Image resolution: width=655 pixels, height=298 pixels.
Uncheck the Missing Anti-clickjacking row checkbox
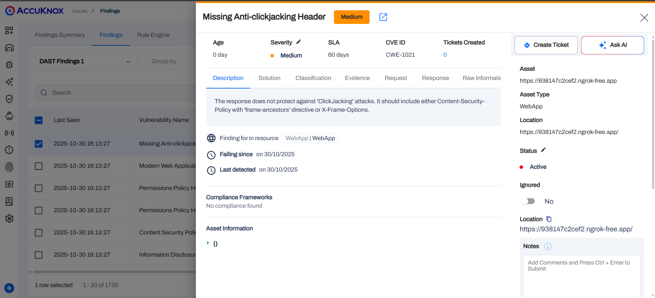click(39, 144)
